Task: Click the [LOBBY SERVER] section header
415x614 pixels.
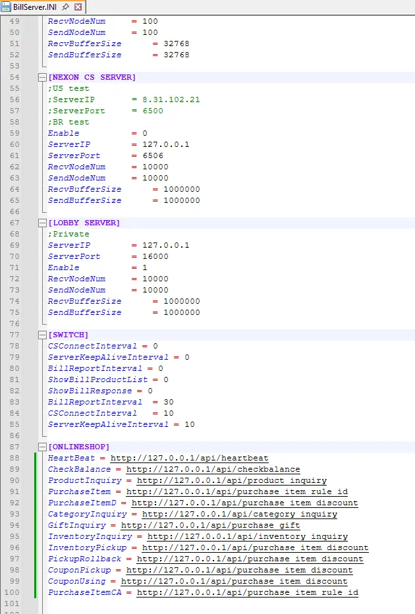Action: [x=84, y=223]
